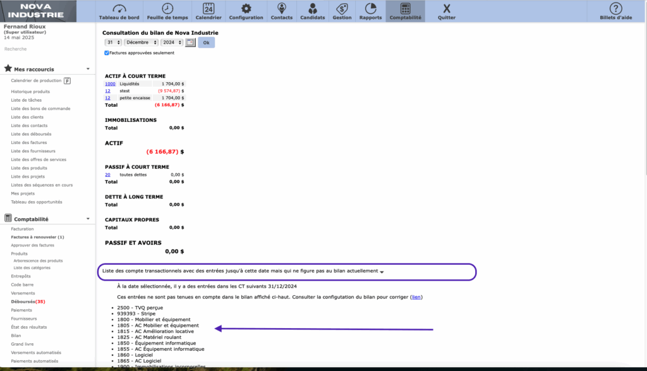The height and width of the screenshot is (371, 647).
Task: Open the Contacts pin icon
Action: tap(281, 8)
